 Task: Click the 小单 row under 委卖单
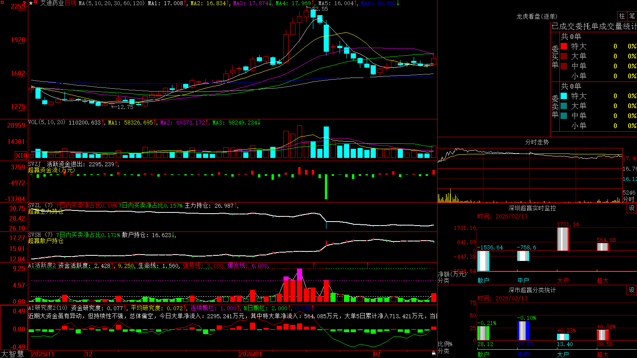tap(598, 126)
